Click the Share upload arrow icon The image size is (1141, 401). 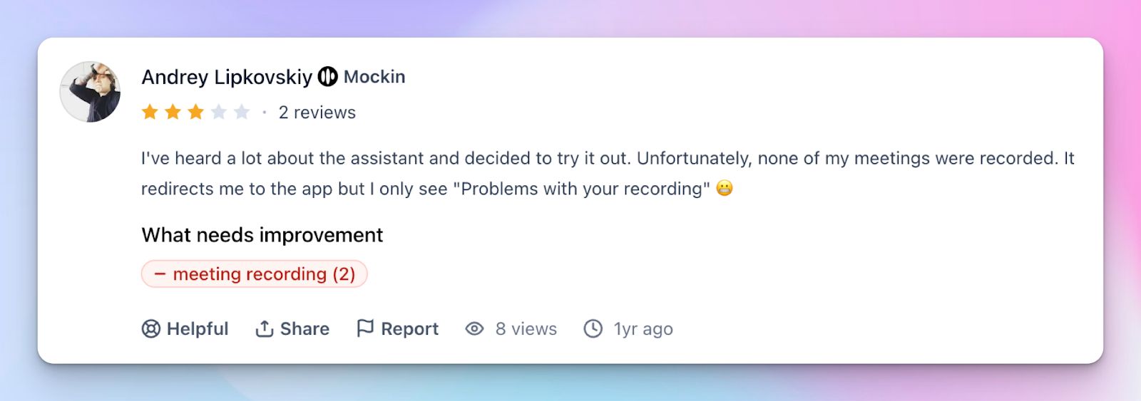(x=265, y=328)
